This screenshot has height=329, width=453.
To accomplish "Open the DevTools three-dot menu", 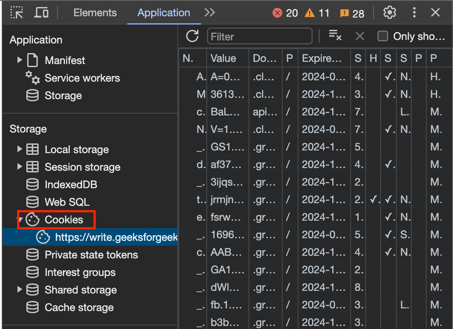I will pyautogui.click(x=414, y=13).
